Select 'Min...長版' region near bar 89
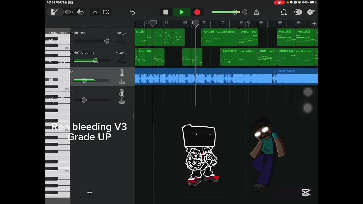This screenshot has height=204, width=363. point(286,37)
